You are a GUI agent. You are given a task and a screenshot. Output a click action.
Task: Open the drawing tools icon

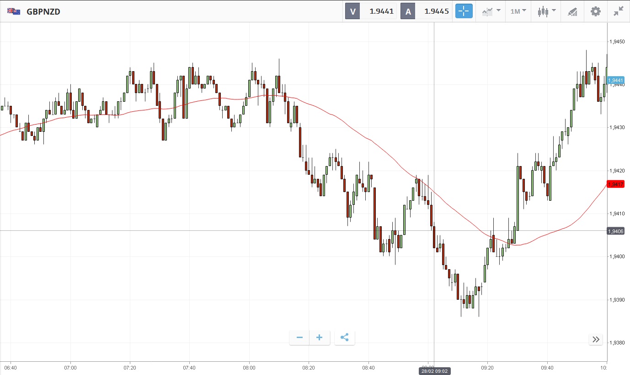point(572,11)
